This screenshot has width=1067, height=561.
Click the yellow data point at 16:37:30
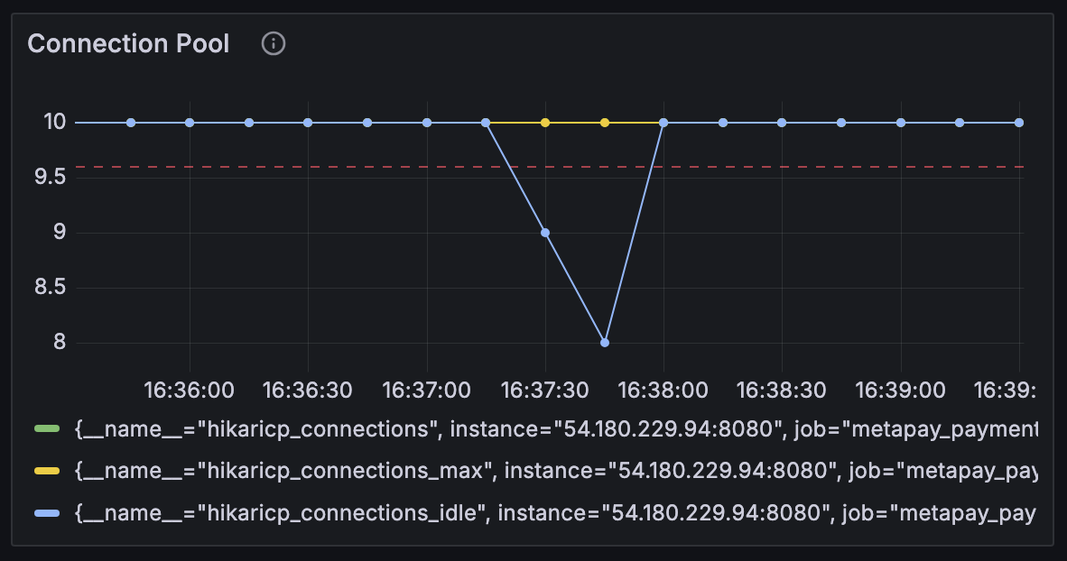point(544,121)
